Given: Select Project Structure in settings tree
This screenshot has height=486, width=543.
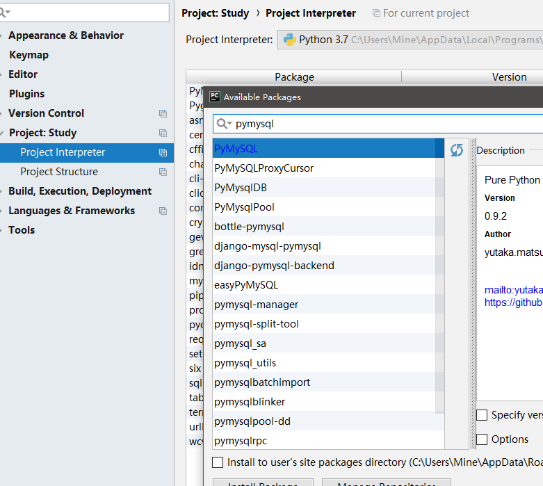Looking at the screenshot, I should click(x=87, y=172).
